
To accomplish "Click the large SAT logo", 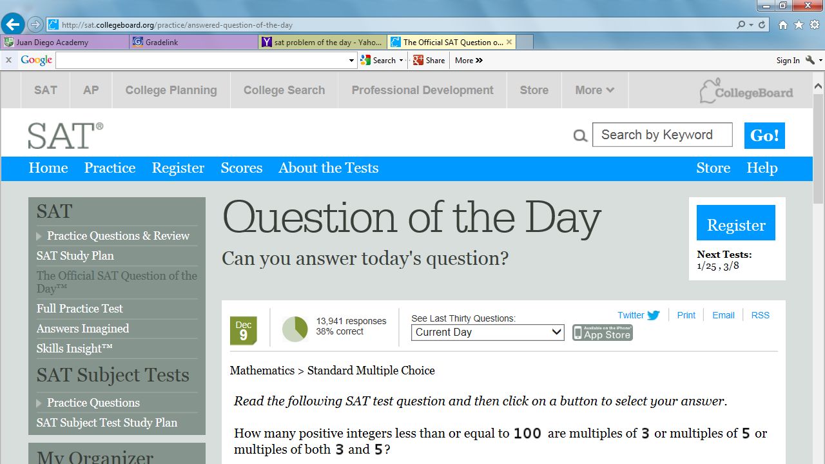I will [x=65, y=135].
